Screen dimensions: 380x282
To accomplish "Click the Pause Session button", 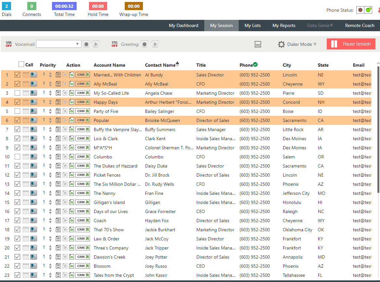I will [351, 44].
